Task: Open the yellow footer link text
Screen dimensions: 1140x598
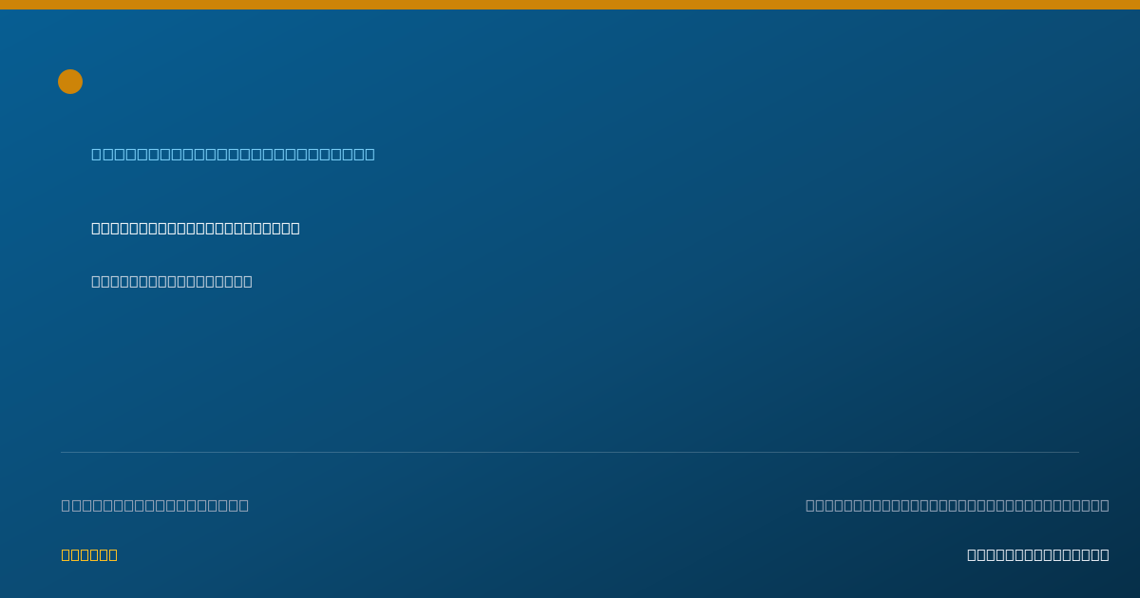Action: pyautogui.click(x=89, y=554)
